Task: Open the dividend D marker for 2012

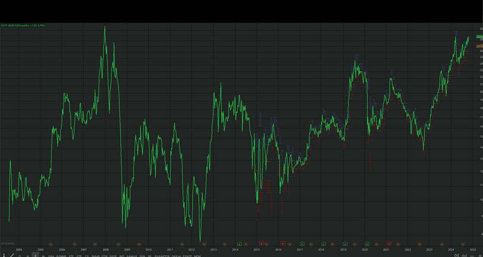Action: coord(204,244)
